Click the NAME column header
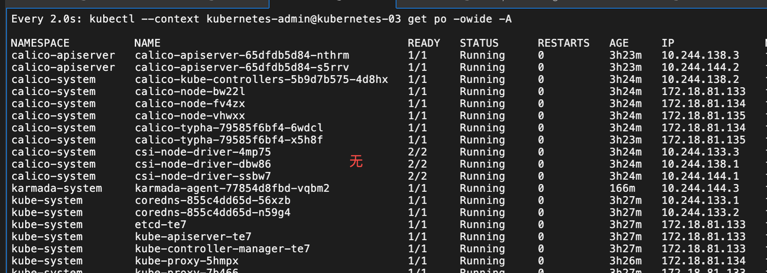The image size is (767, 273). pyautogui.click(x=147, y=43)
